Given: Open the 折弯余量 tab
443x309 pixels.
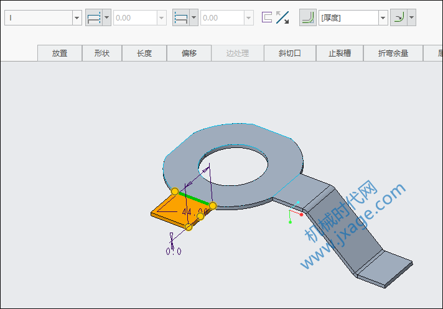Looking at the screenshot, I should tap(393, 53).
